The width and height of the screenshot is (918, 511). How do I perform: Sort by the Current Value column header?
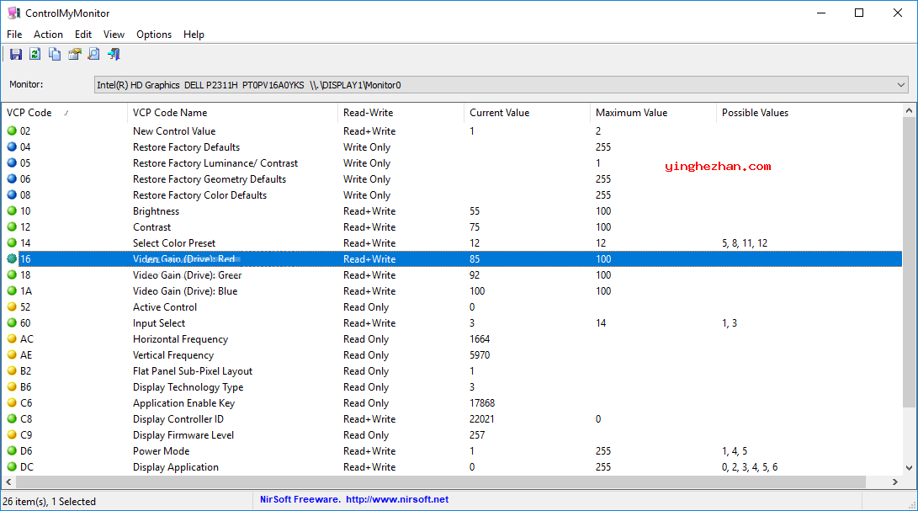pyautogui.click(x=527, y=113)
